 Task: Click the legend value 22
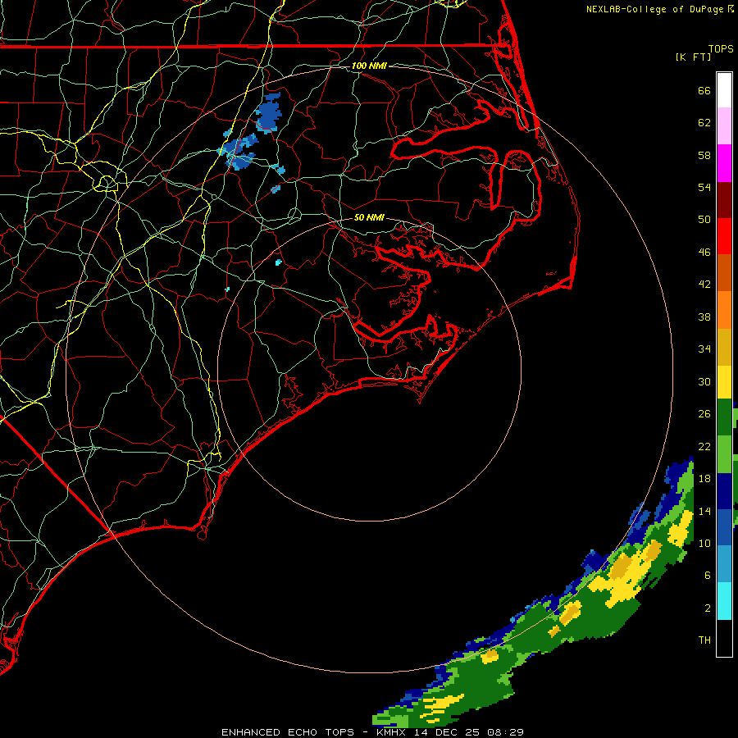pos(704,446)
